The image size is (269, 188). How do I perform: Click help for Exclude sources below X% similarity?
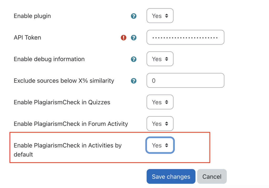(133, 81)
